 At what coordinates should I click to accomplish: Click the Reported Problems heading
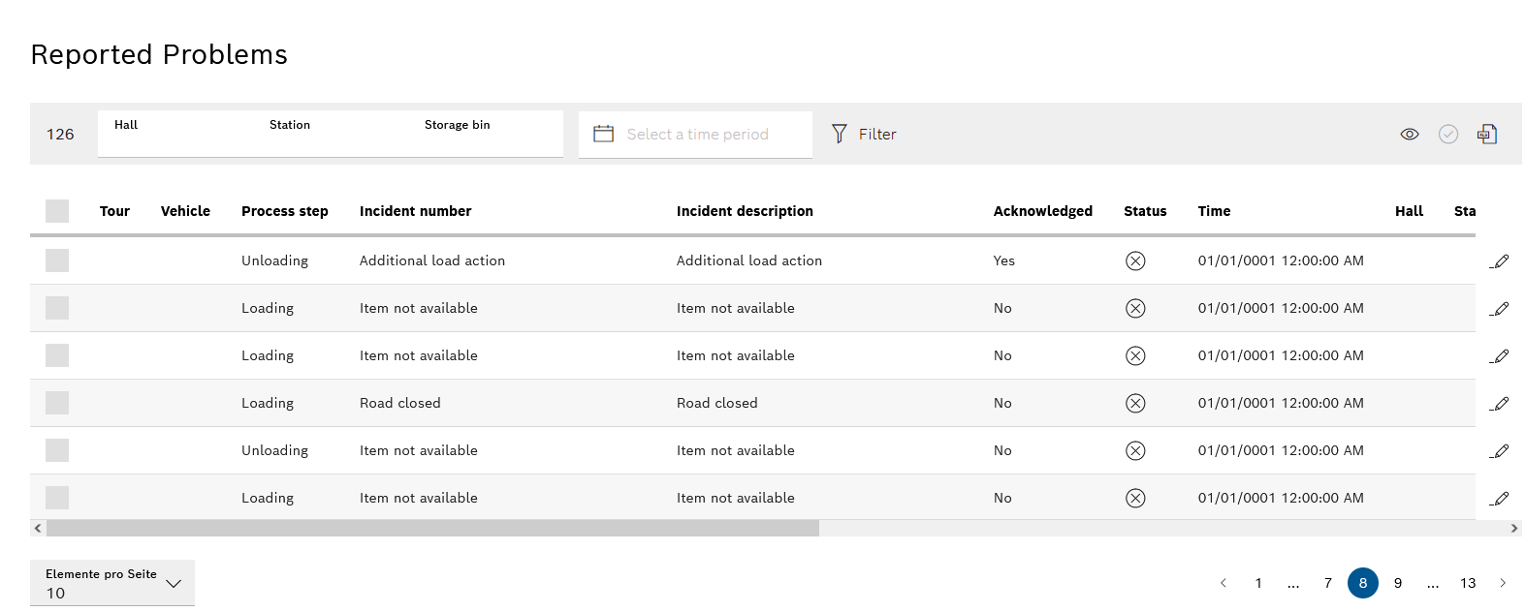point(159,54)
